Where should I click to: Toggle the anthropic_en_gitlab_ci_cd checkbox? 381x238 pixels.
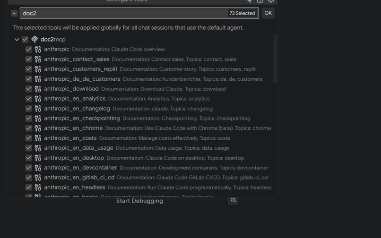pos(29,178)
